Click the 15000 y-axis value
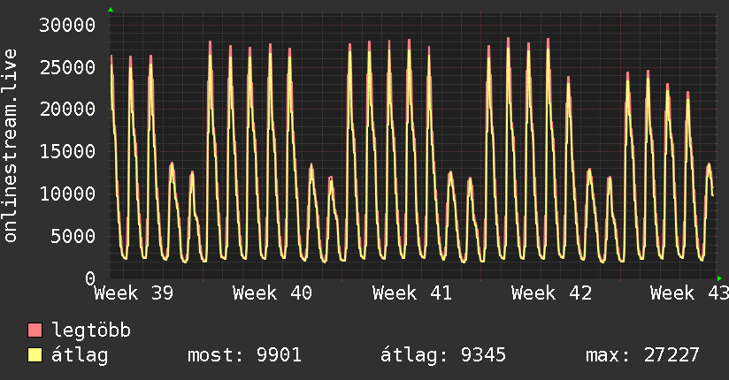The image size is (729, 380). point(67,151)
